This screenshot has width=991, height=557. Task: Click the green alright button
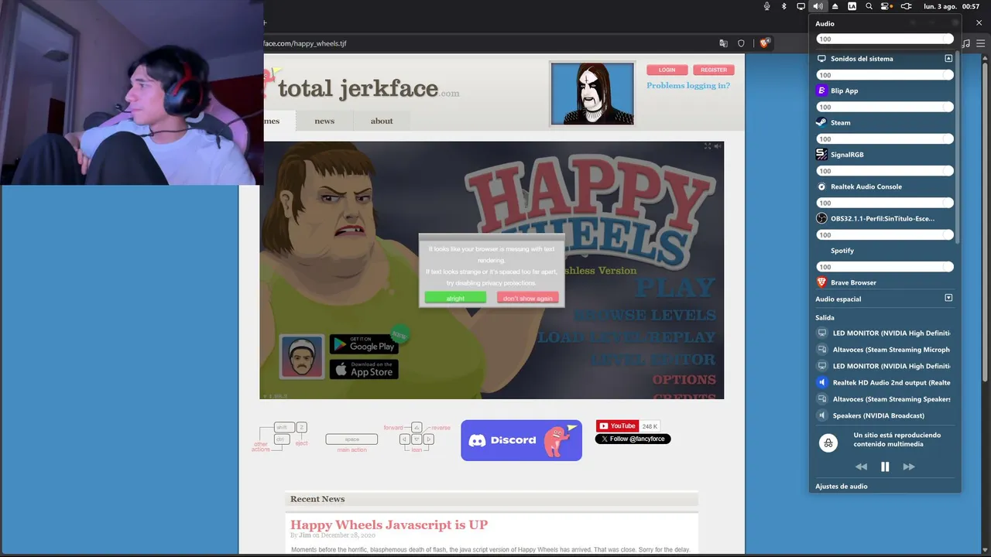[455, 298]
